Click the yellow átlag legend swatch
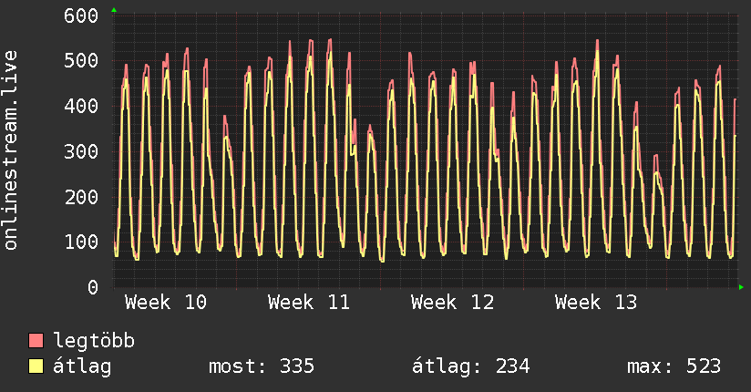 (x=36, y=366)
